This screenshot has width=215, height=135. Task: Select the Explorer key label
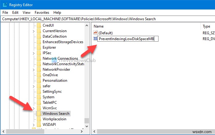(49, 47)
